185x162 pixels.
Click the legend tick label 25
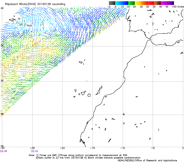(141, 7)
